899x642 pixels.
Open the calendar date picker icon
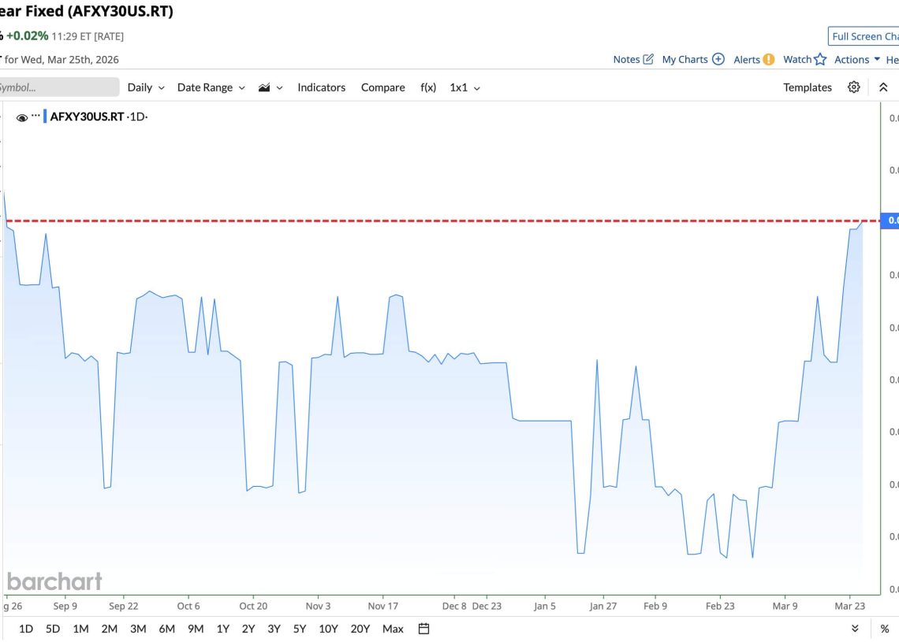click(x=423, y=629)
